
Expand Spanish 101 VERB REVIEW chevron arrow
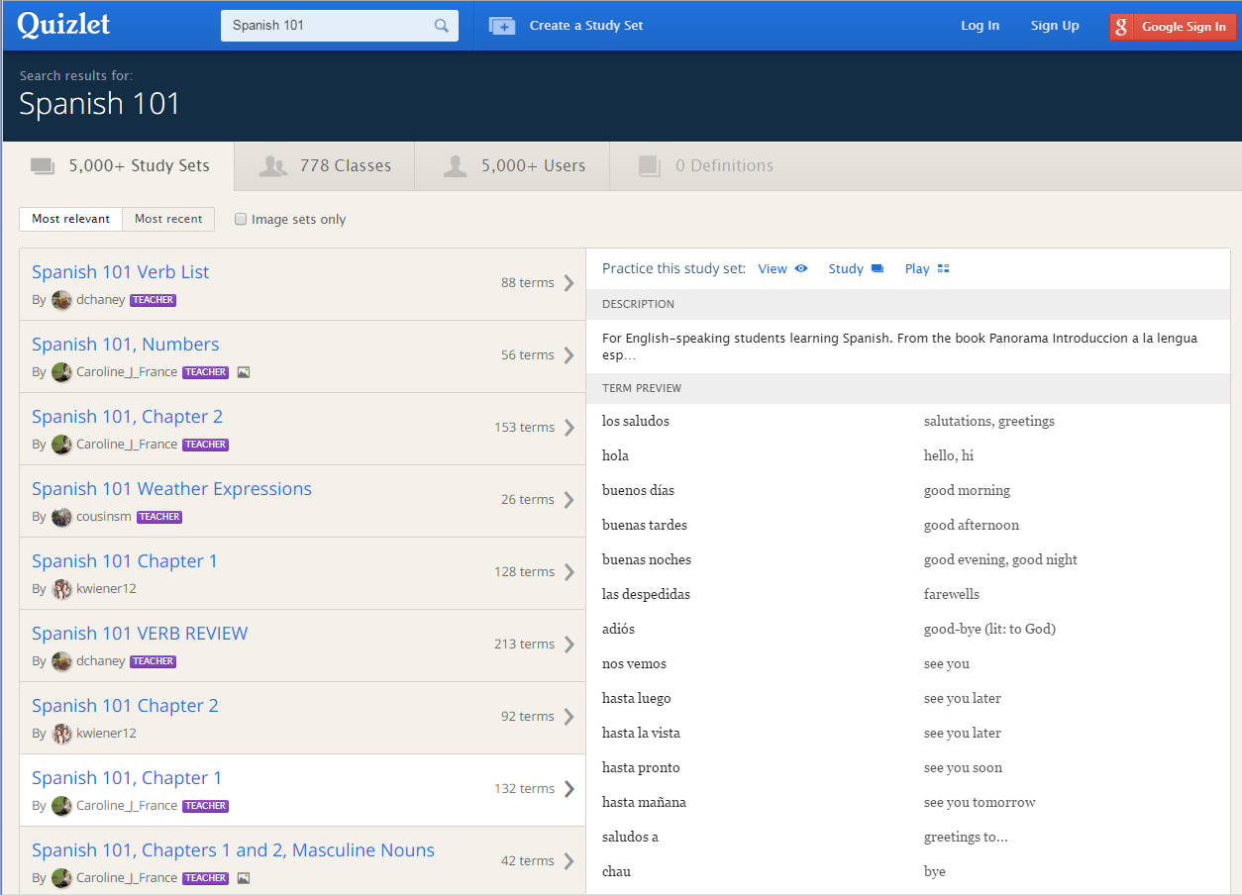[569, 645]
